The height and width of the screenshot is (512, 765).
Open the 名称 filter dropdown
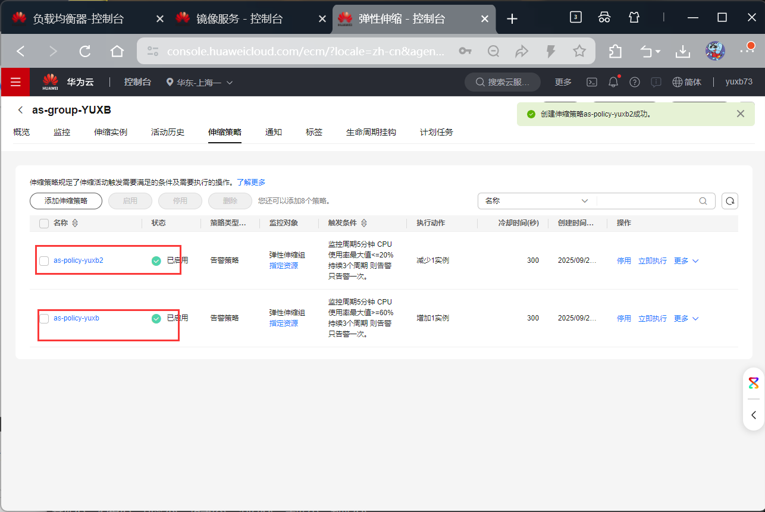[537, 201]
